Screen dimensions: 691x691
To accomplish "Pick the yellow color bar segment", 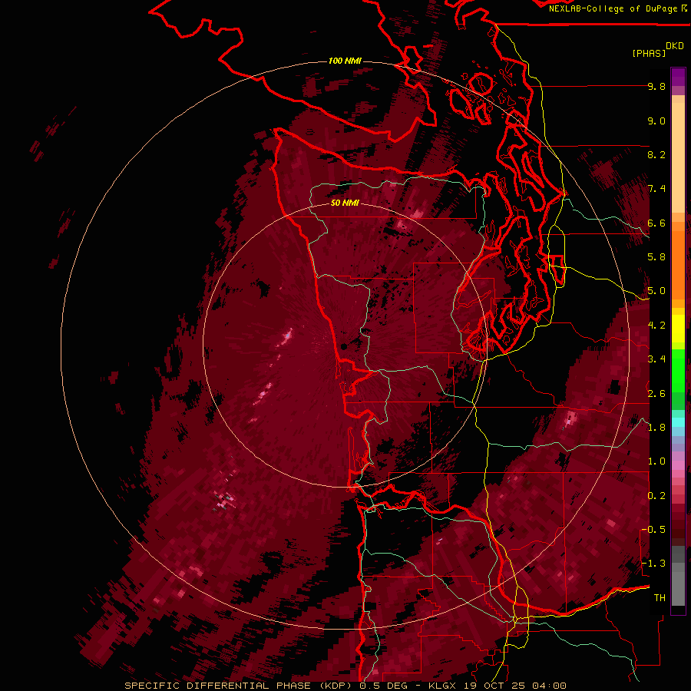I will tap(678, 329).
